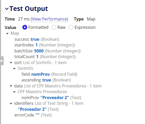This screenshot has width=145, height=124.
Task: Click the batchSize 5000 value
Action: coord(39,51)
